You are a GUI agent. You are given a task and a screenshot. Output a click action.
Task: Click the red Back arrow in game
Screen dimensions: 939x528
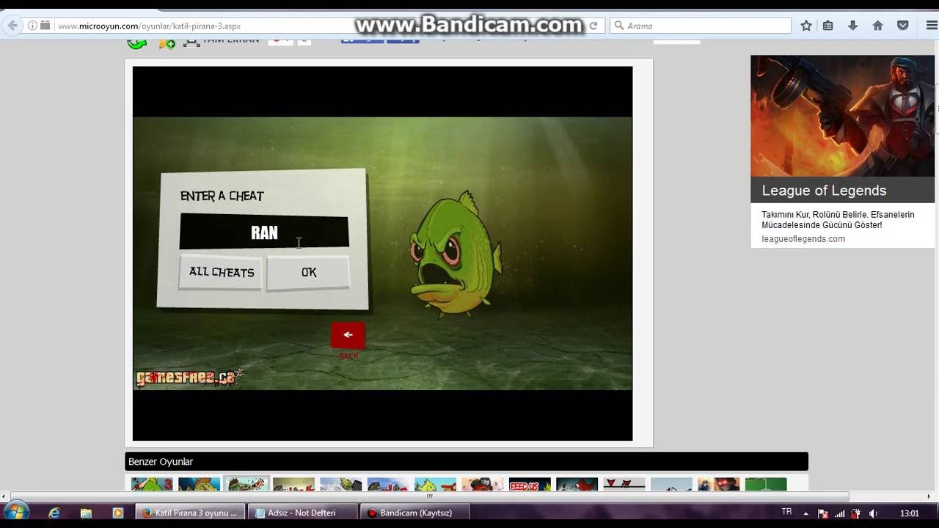348,335
